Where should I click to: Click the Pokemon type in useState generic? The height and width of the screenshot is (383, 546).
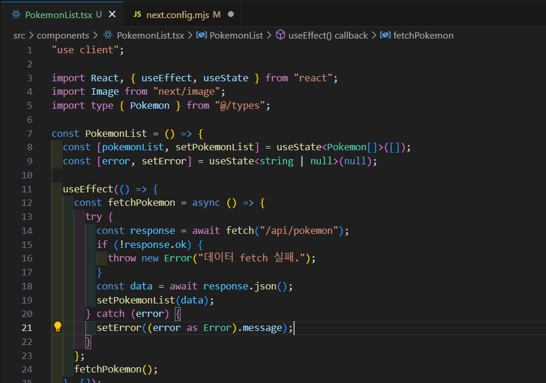pyautogui.click(x=347, y=147)
